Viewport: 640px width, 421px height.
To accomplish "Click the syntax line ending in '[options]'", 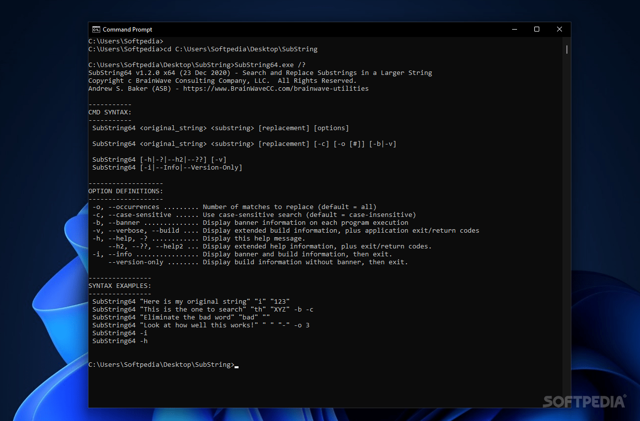I will (221, 128).
